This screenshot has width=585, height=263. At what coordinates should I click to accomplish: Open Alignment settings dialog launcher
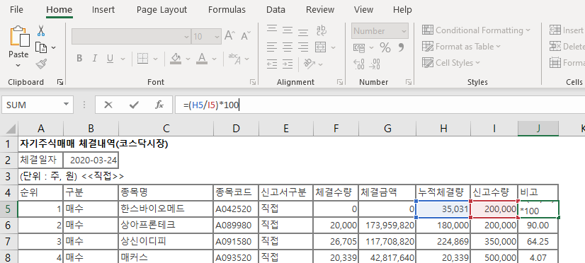[340, 82]
